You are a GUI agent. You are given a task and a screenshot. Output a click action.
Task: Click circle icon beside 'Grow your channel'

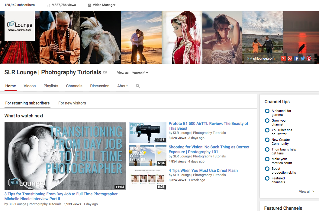pyautogui.click(x=267, y=121)
